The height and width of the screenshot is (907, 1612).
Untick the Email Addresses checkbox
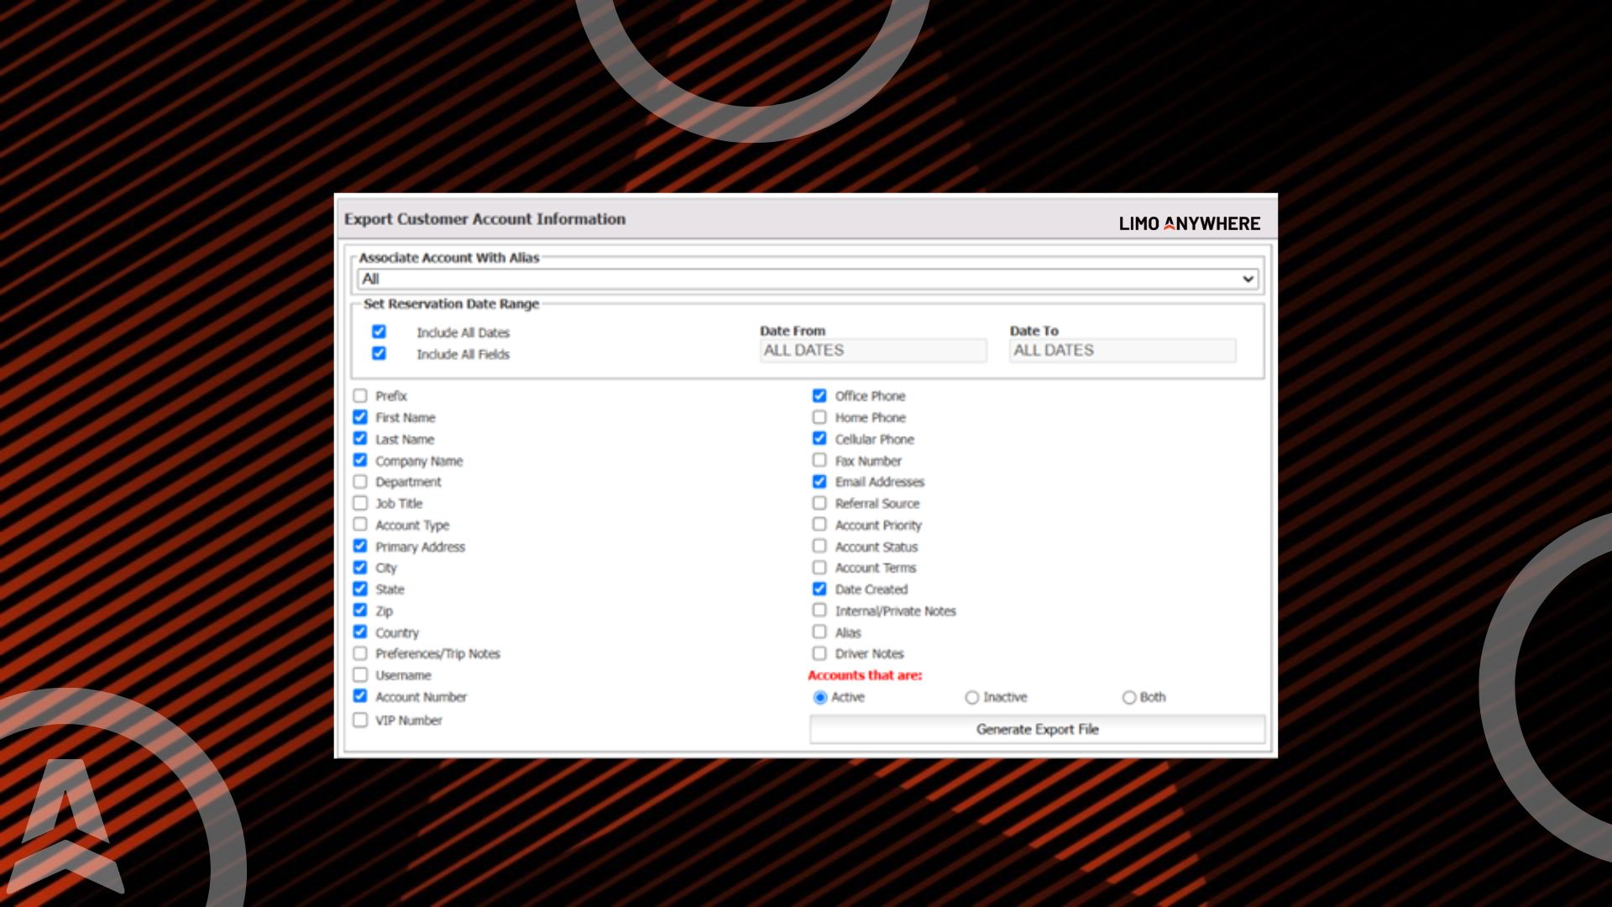point(819,482)
